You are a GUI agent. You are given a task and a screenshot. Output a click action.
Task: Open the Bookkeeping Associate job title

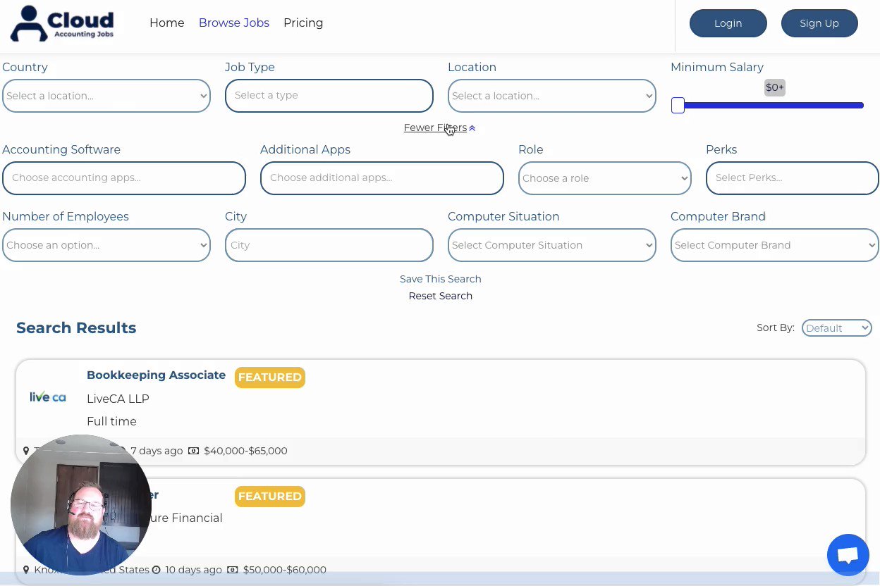[156, 375]
